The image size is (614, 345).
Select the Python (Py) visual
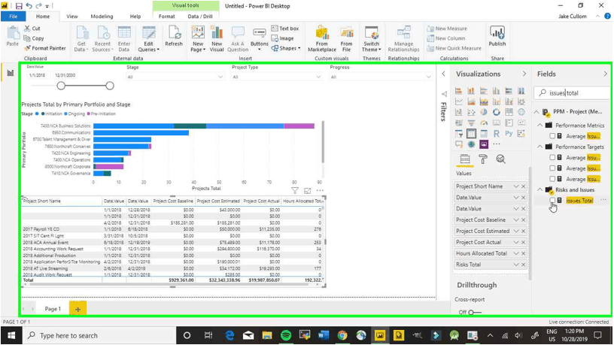point(509,134)
